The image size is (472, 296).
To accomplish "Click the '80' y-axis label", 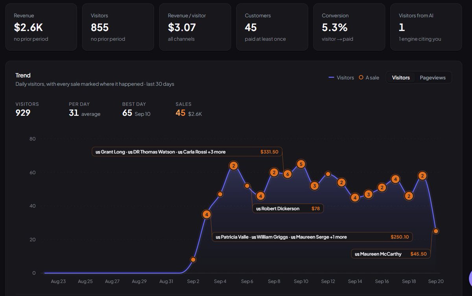I will 32,139.
